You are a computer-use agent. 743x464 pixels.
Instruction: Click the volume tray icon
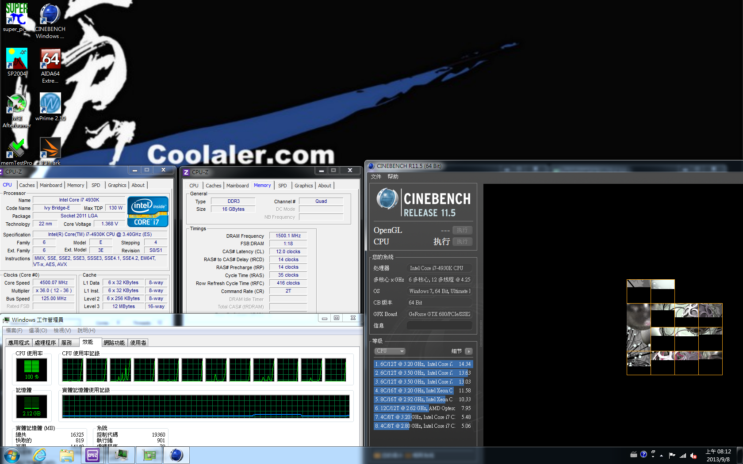693,456
